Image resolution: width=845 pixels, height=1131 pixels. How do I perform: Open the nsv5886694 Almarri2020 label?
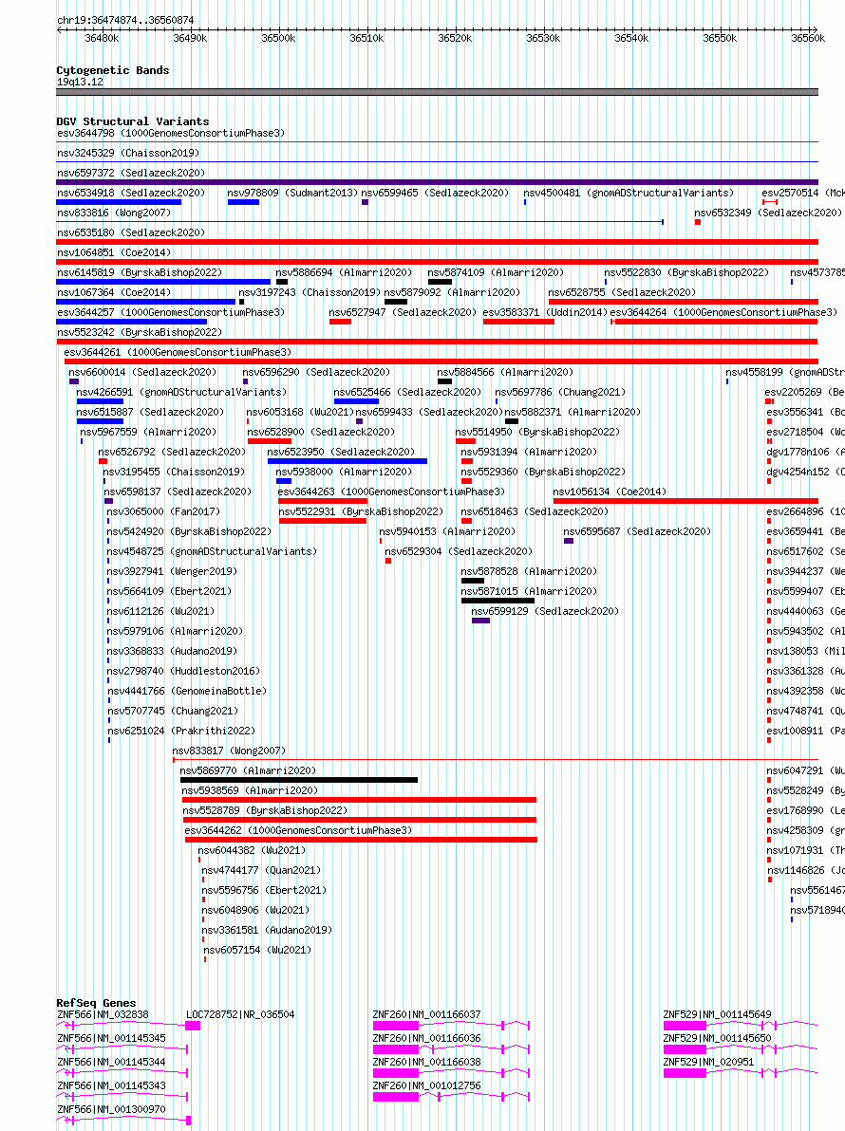click(x=345, y=272)
